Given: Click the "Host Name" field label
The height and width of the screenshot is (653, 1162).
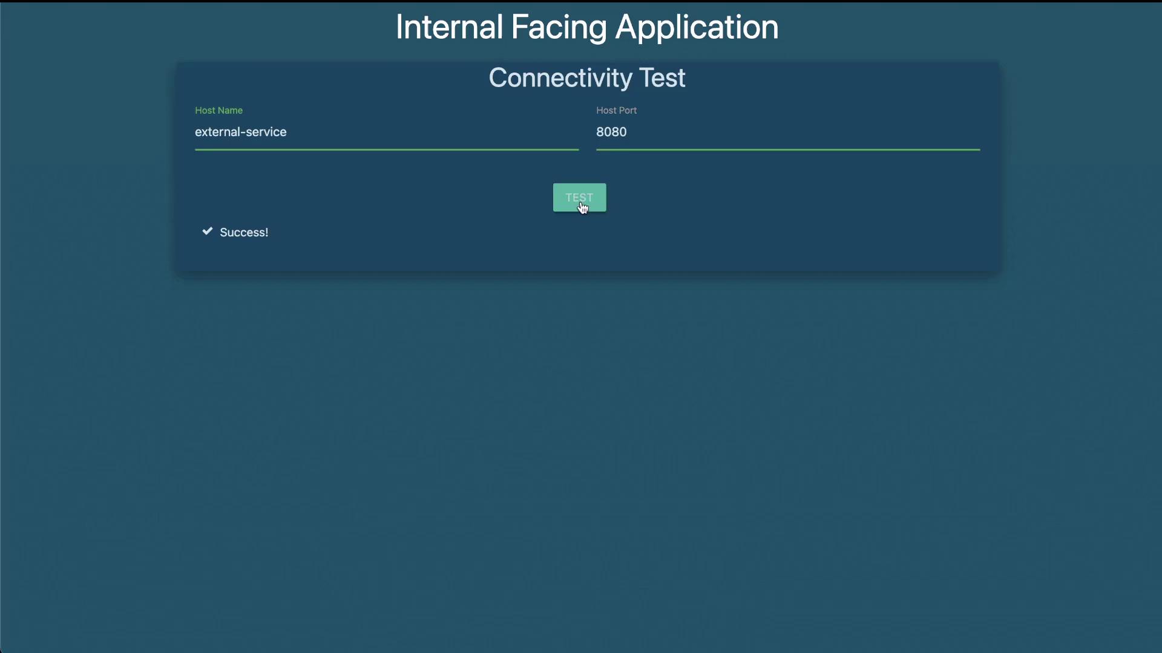Looking at the screenshot, I should click(x=218, y=111).
